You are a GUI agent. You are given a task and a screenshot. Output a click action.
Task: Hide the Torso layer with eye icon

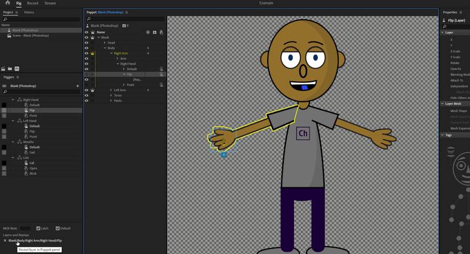point(87,95)
